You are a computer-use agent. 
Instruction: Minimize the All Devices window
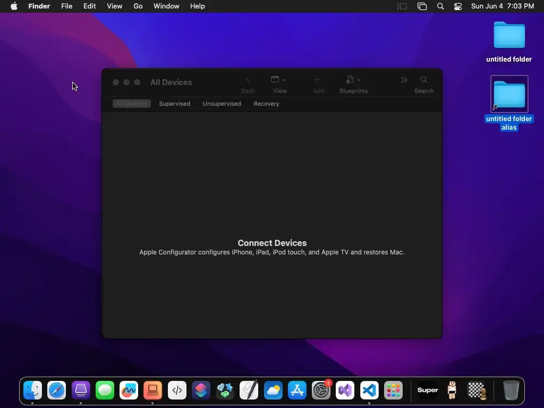pyautogui.click(x=126, y=82)
